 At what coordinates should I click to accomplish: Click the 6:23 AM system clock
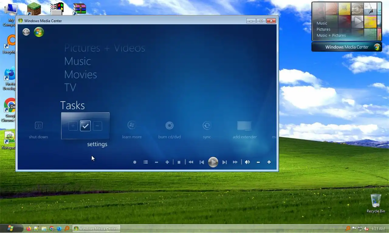point(378,228)
